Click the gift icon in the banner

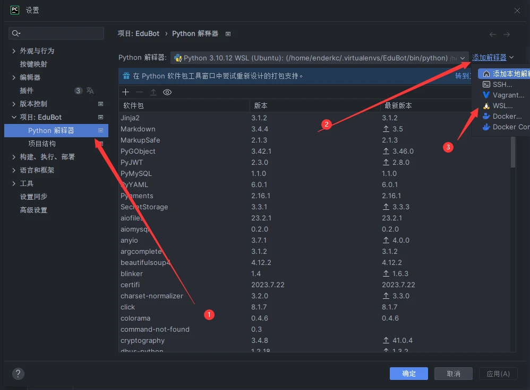126,76
